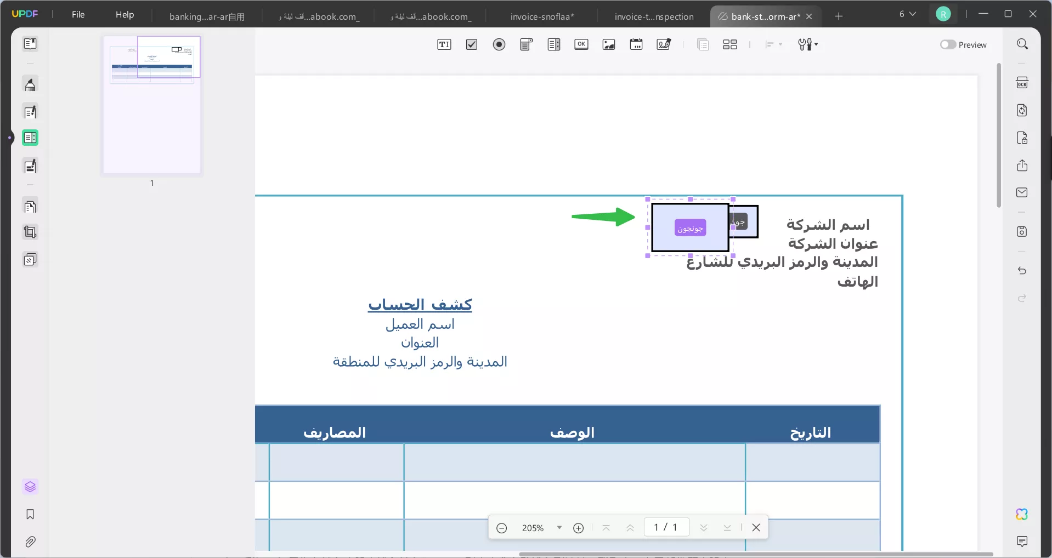Select the text field tool
This screenshot has width=1052, height=558.
pos(444,44)
